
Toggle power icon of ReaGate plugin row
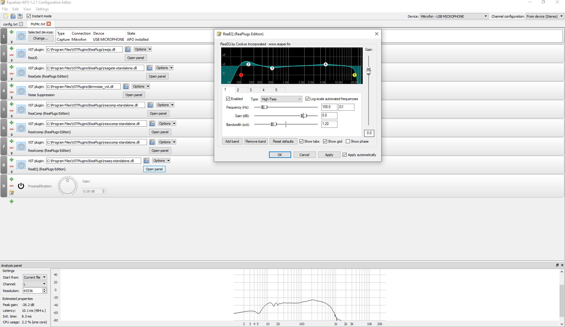(x=21, y=72)
